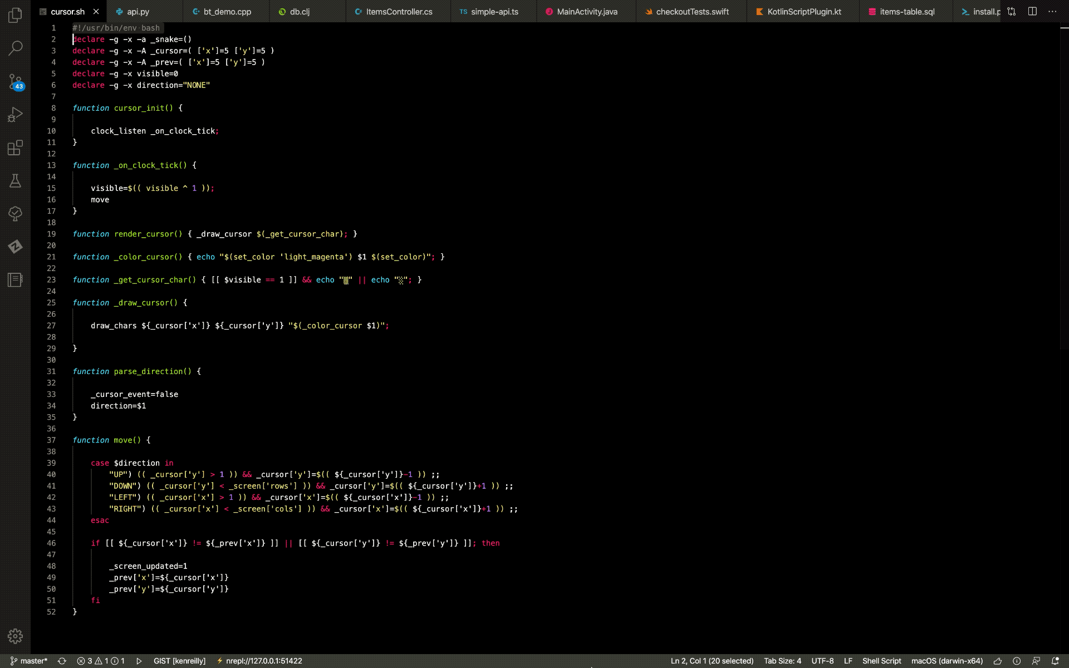Viewport: 1069px width, 668px height.
Task: Open the Run and Debug view
Action: (x=15, y=115)
